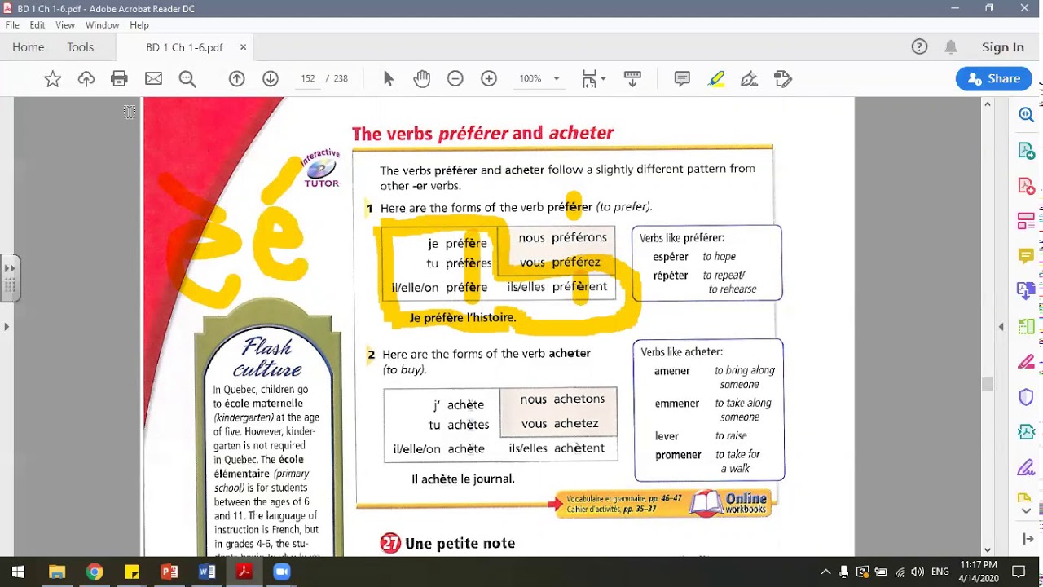Screen dimensions: 1043x587
Task: Click the Sign In link
Action: (x=1003, y=47)
